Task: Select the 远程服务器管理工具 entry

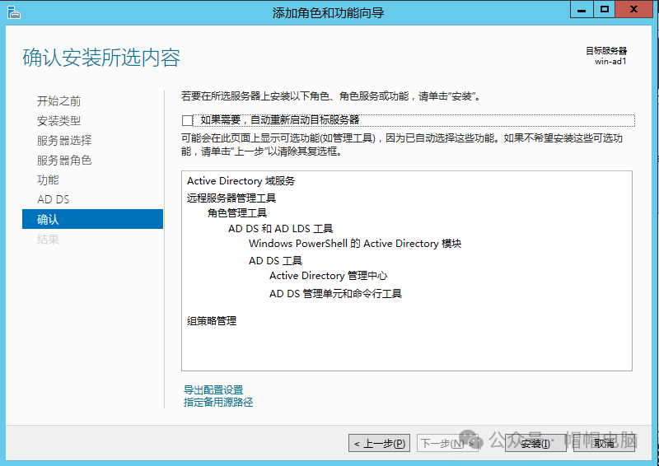Action: [x=231, y=198]
